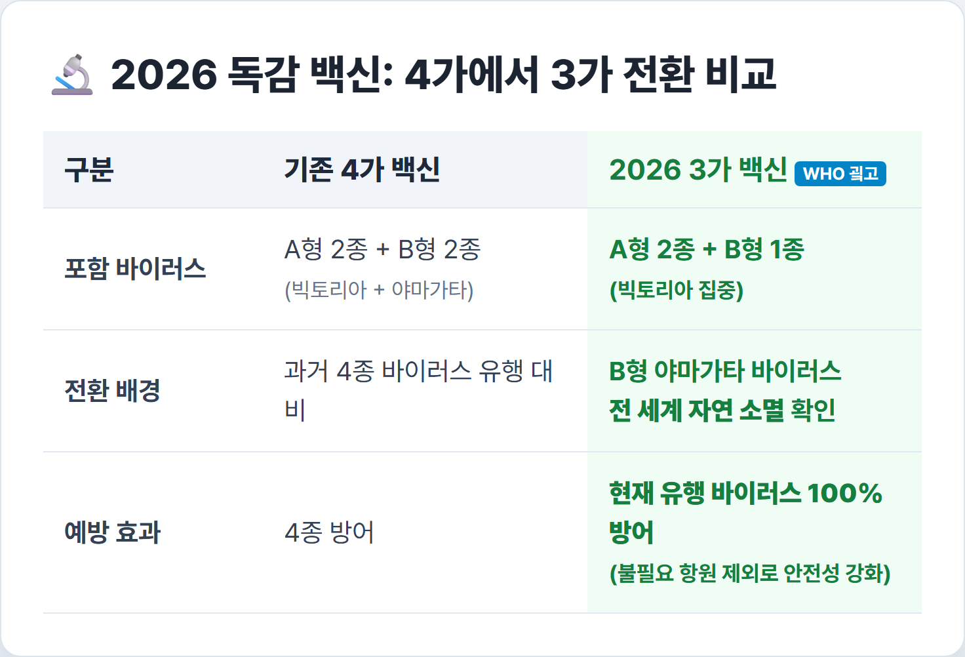Click the 2026 3가 백신 column header
The image size is (965, 657).
coord(698,170)
